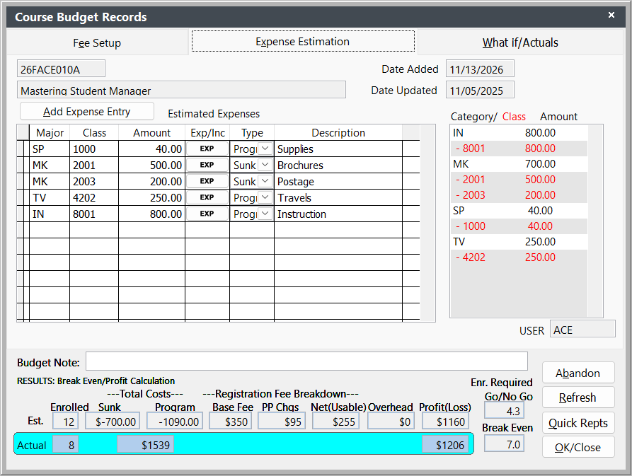Select the Supplies description cell
The width and height of the screenshot is (632, 476).
[338, 149]
